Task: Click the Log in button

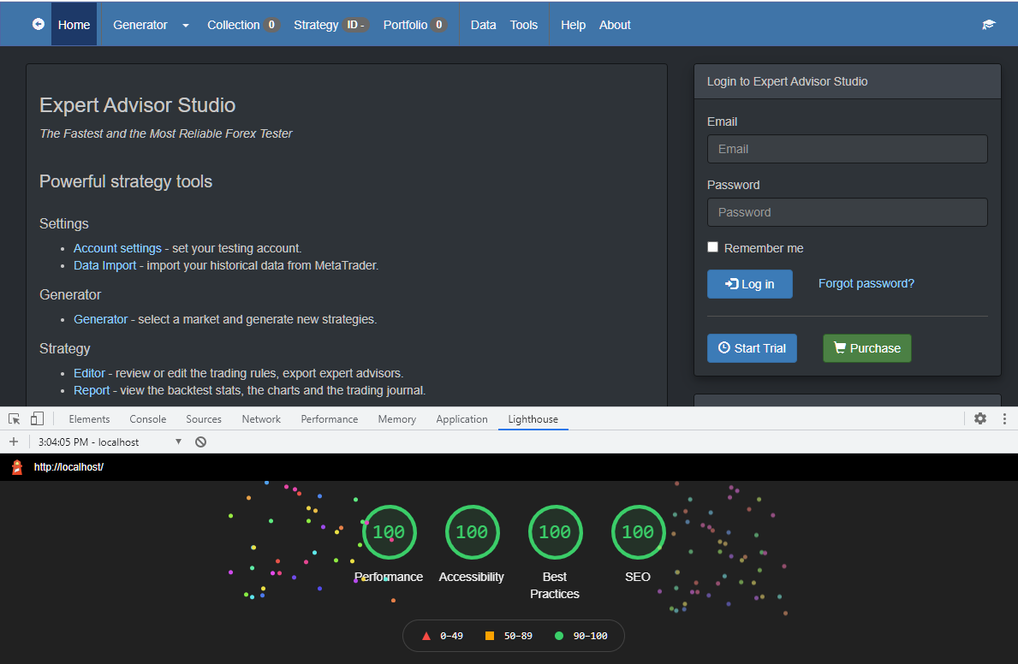Action: pos(750,283)
